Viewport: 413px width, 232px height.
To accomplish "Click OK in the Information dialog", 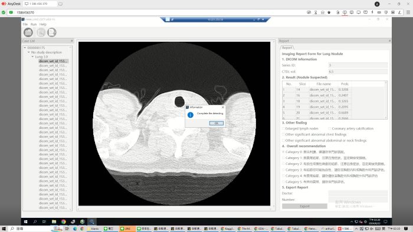I will pyautogui.click(x=217, y=123).
